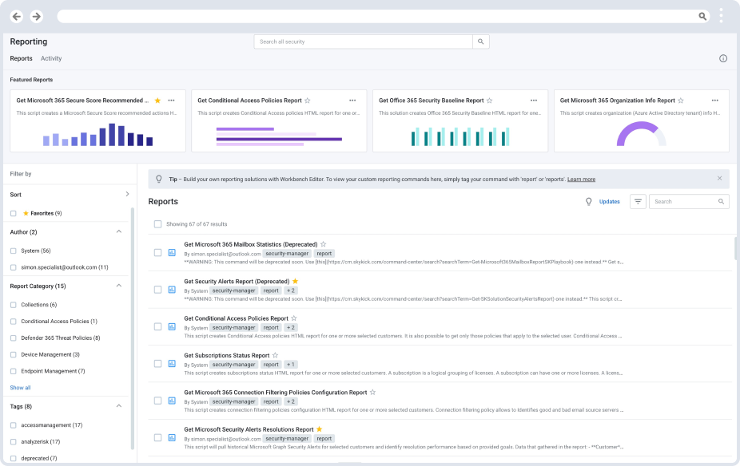Open more options for Conditional Access featured card
This screenshot has height=466, width=740.
coord(352,101)
